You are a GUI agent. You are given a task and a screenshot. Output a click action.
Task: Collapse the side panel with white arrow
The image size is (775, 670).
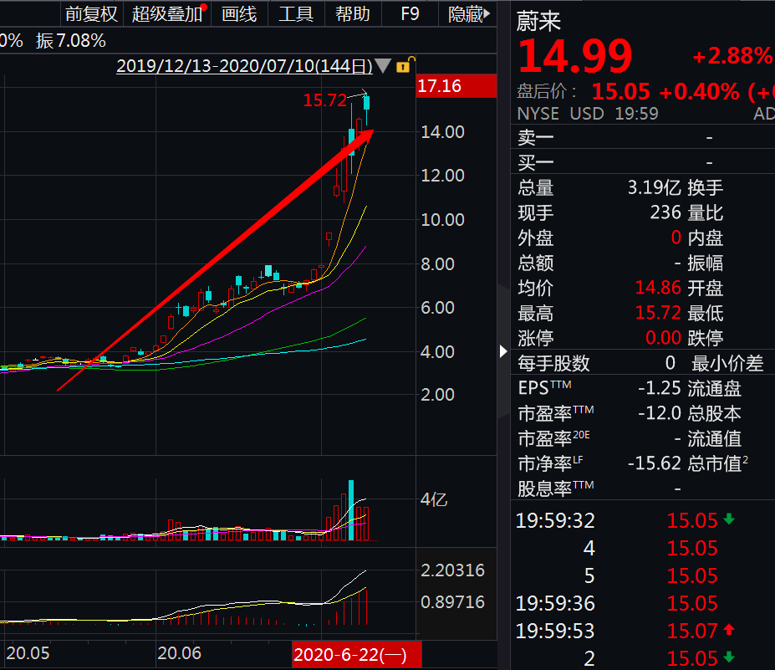tap(502, 351)
